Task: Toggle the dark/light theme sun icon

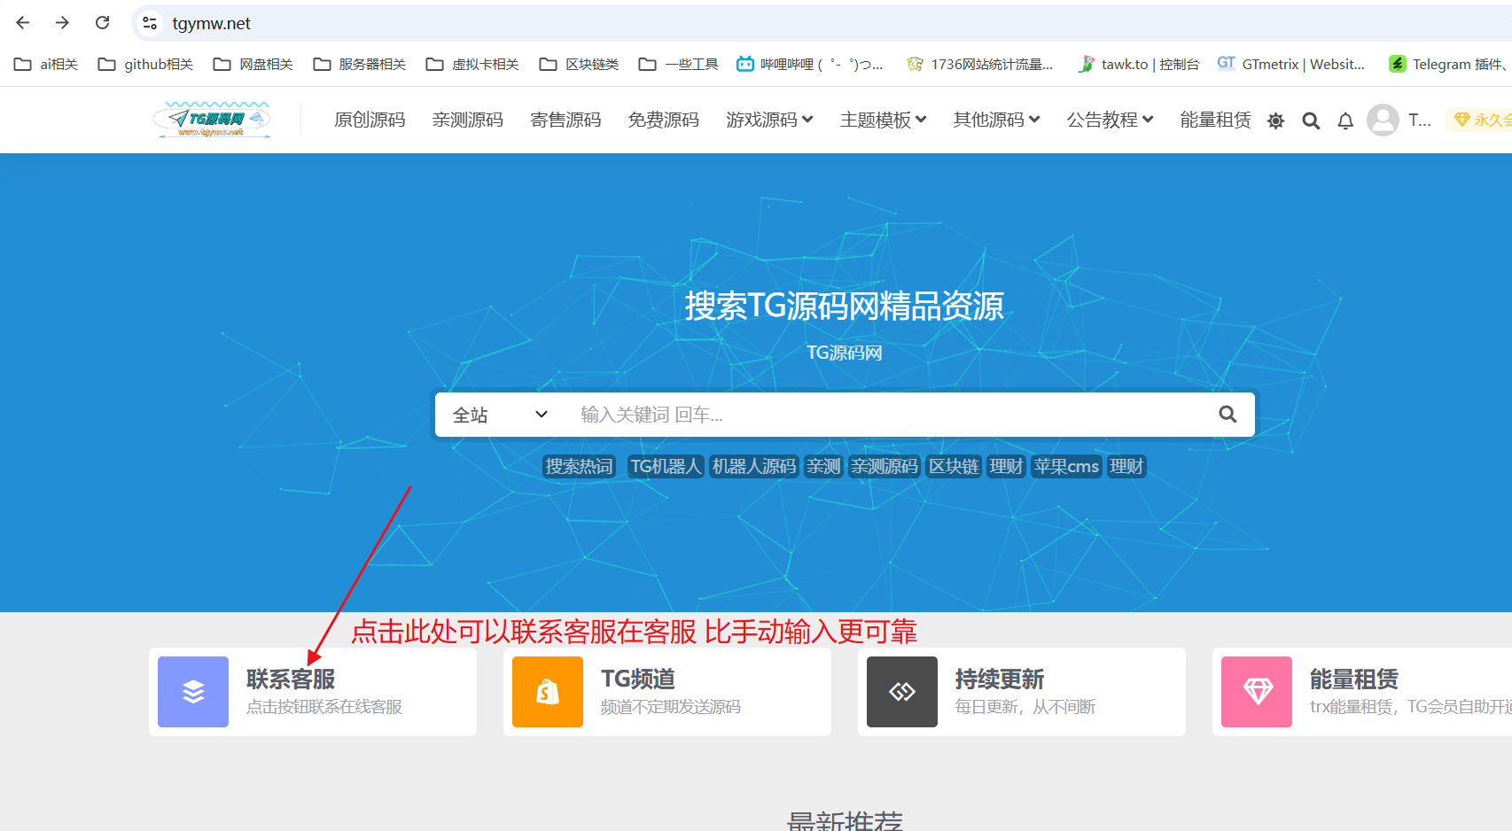Action: 1275,120
